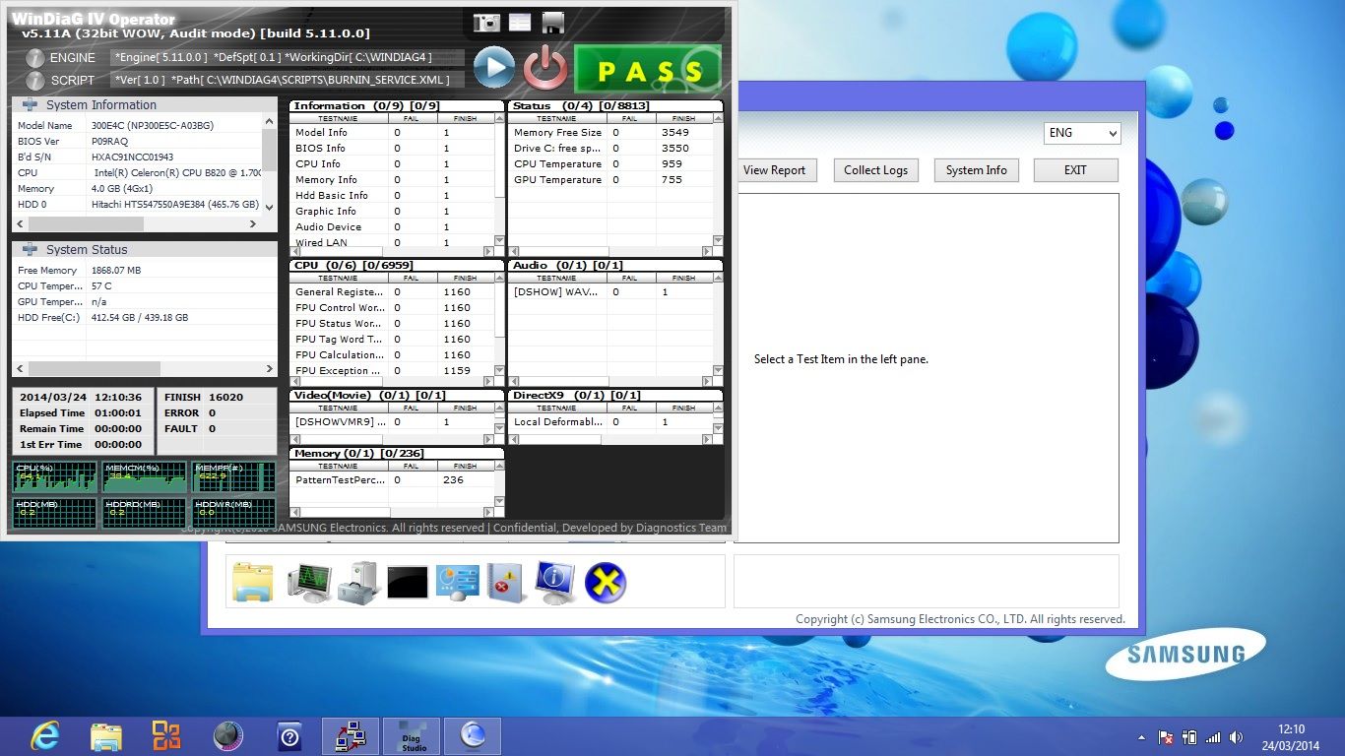The height and width of the screenshot is (756, 1345).
Task: Select the [DSHOWVMR9] video test row
Action: pos(392,421)
